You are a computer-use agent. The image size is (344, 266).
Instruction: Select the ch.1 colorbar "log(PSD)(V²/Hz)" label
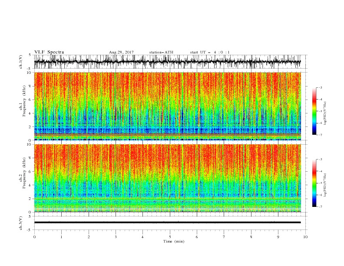[x=325, y=113]
